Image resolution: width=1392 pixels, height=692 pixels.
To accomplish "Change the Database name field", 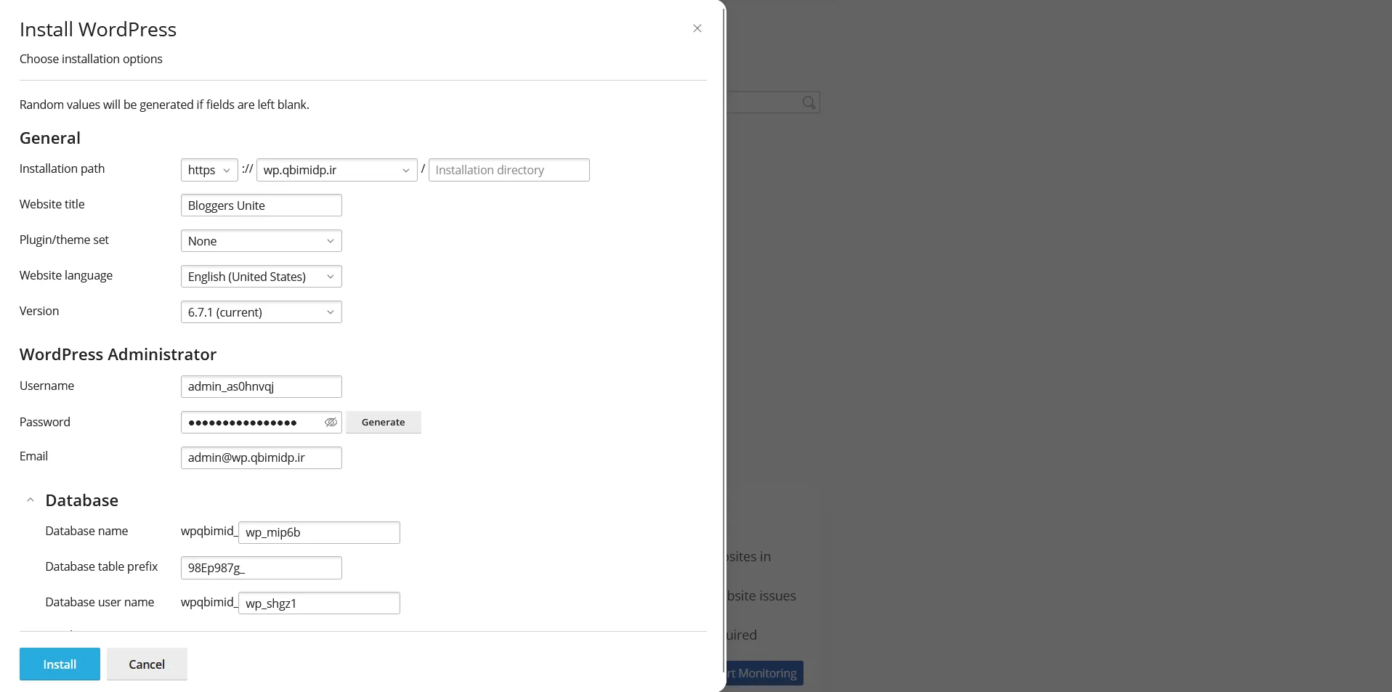I will click(319, 532).
